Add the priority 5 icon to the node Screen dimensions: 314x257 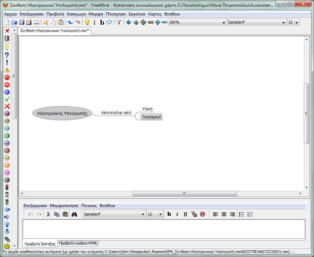point(7,143)
